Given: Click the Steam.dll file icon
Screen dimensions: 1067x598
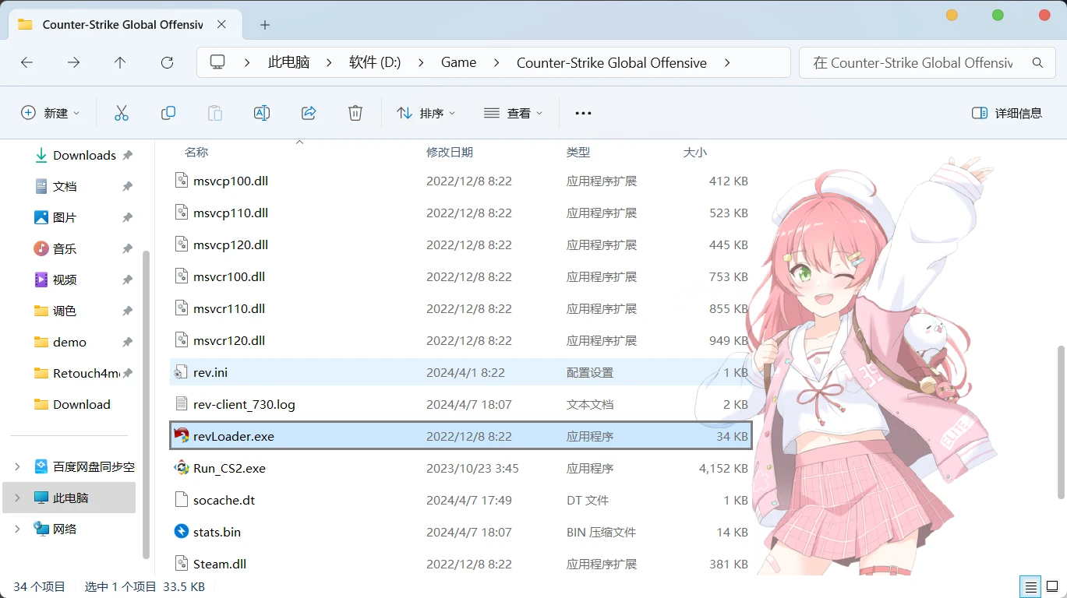Looking at the screenshot, I should [x=182, y=564].
